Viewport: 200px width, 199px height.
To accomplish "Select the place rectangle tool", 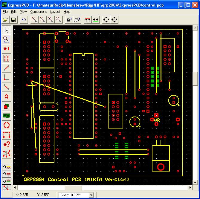I will click(x=7, y=135).
